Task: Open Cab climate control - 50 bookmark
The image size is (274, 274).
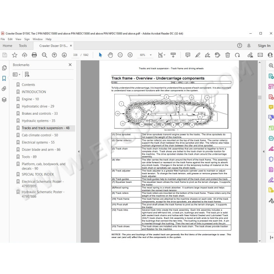Action: 40,135
